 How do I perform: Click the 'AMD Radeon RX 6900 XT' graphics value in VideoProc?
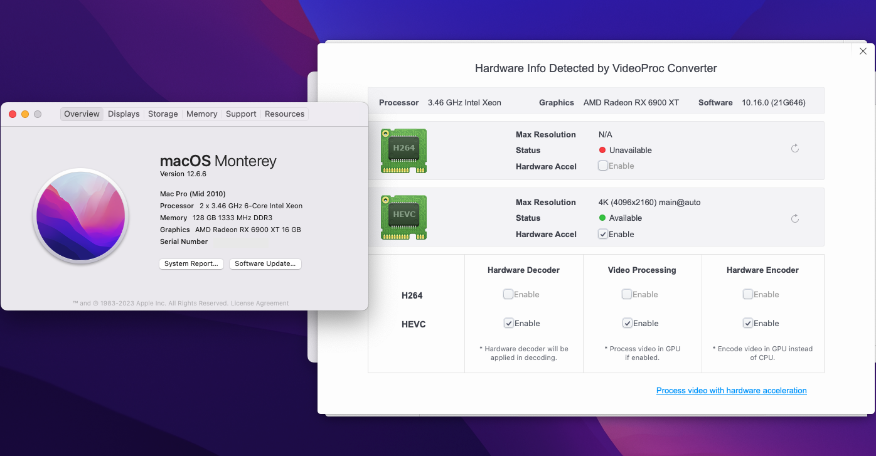pos(631,103)
